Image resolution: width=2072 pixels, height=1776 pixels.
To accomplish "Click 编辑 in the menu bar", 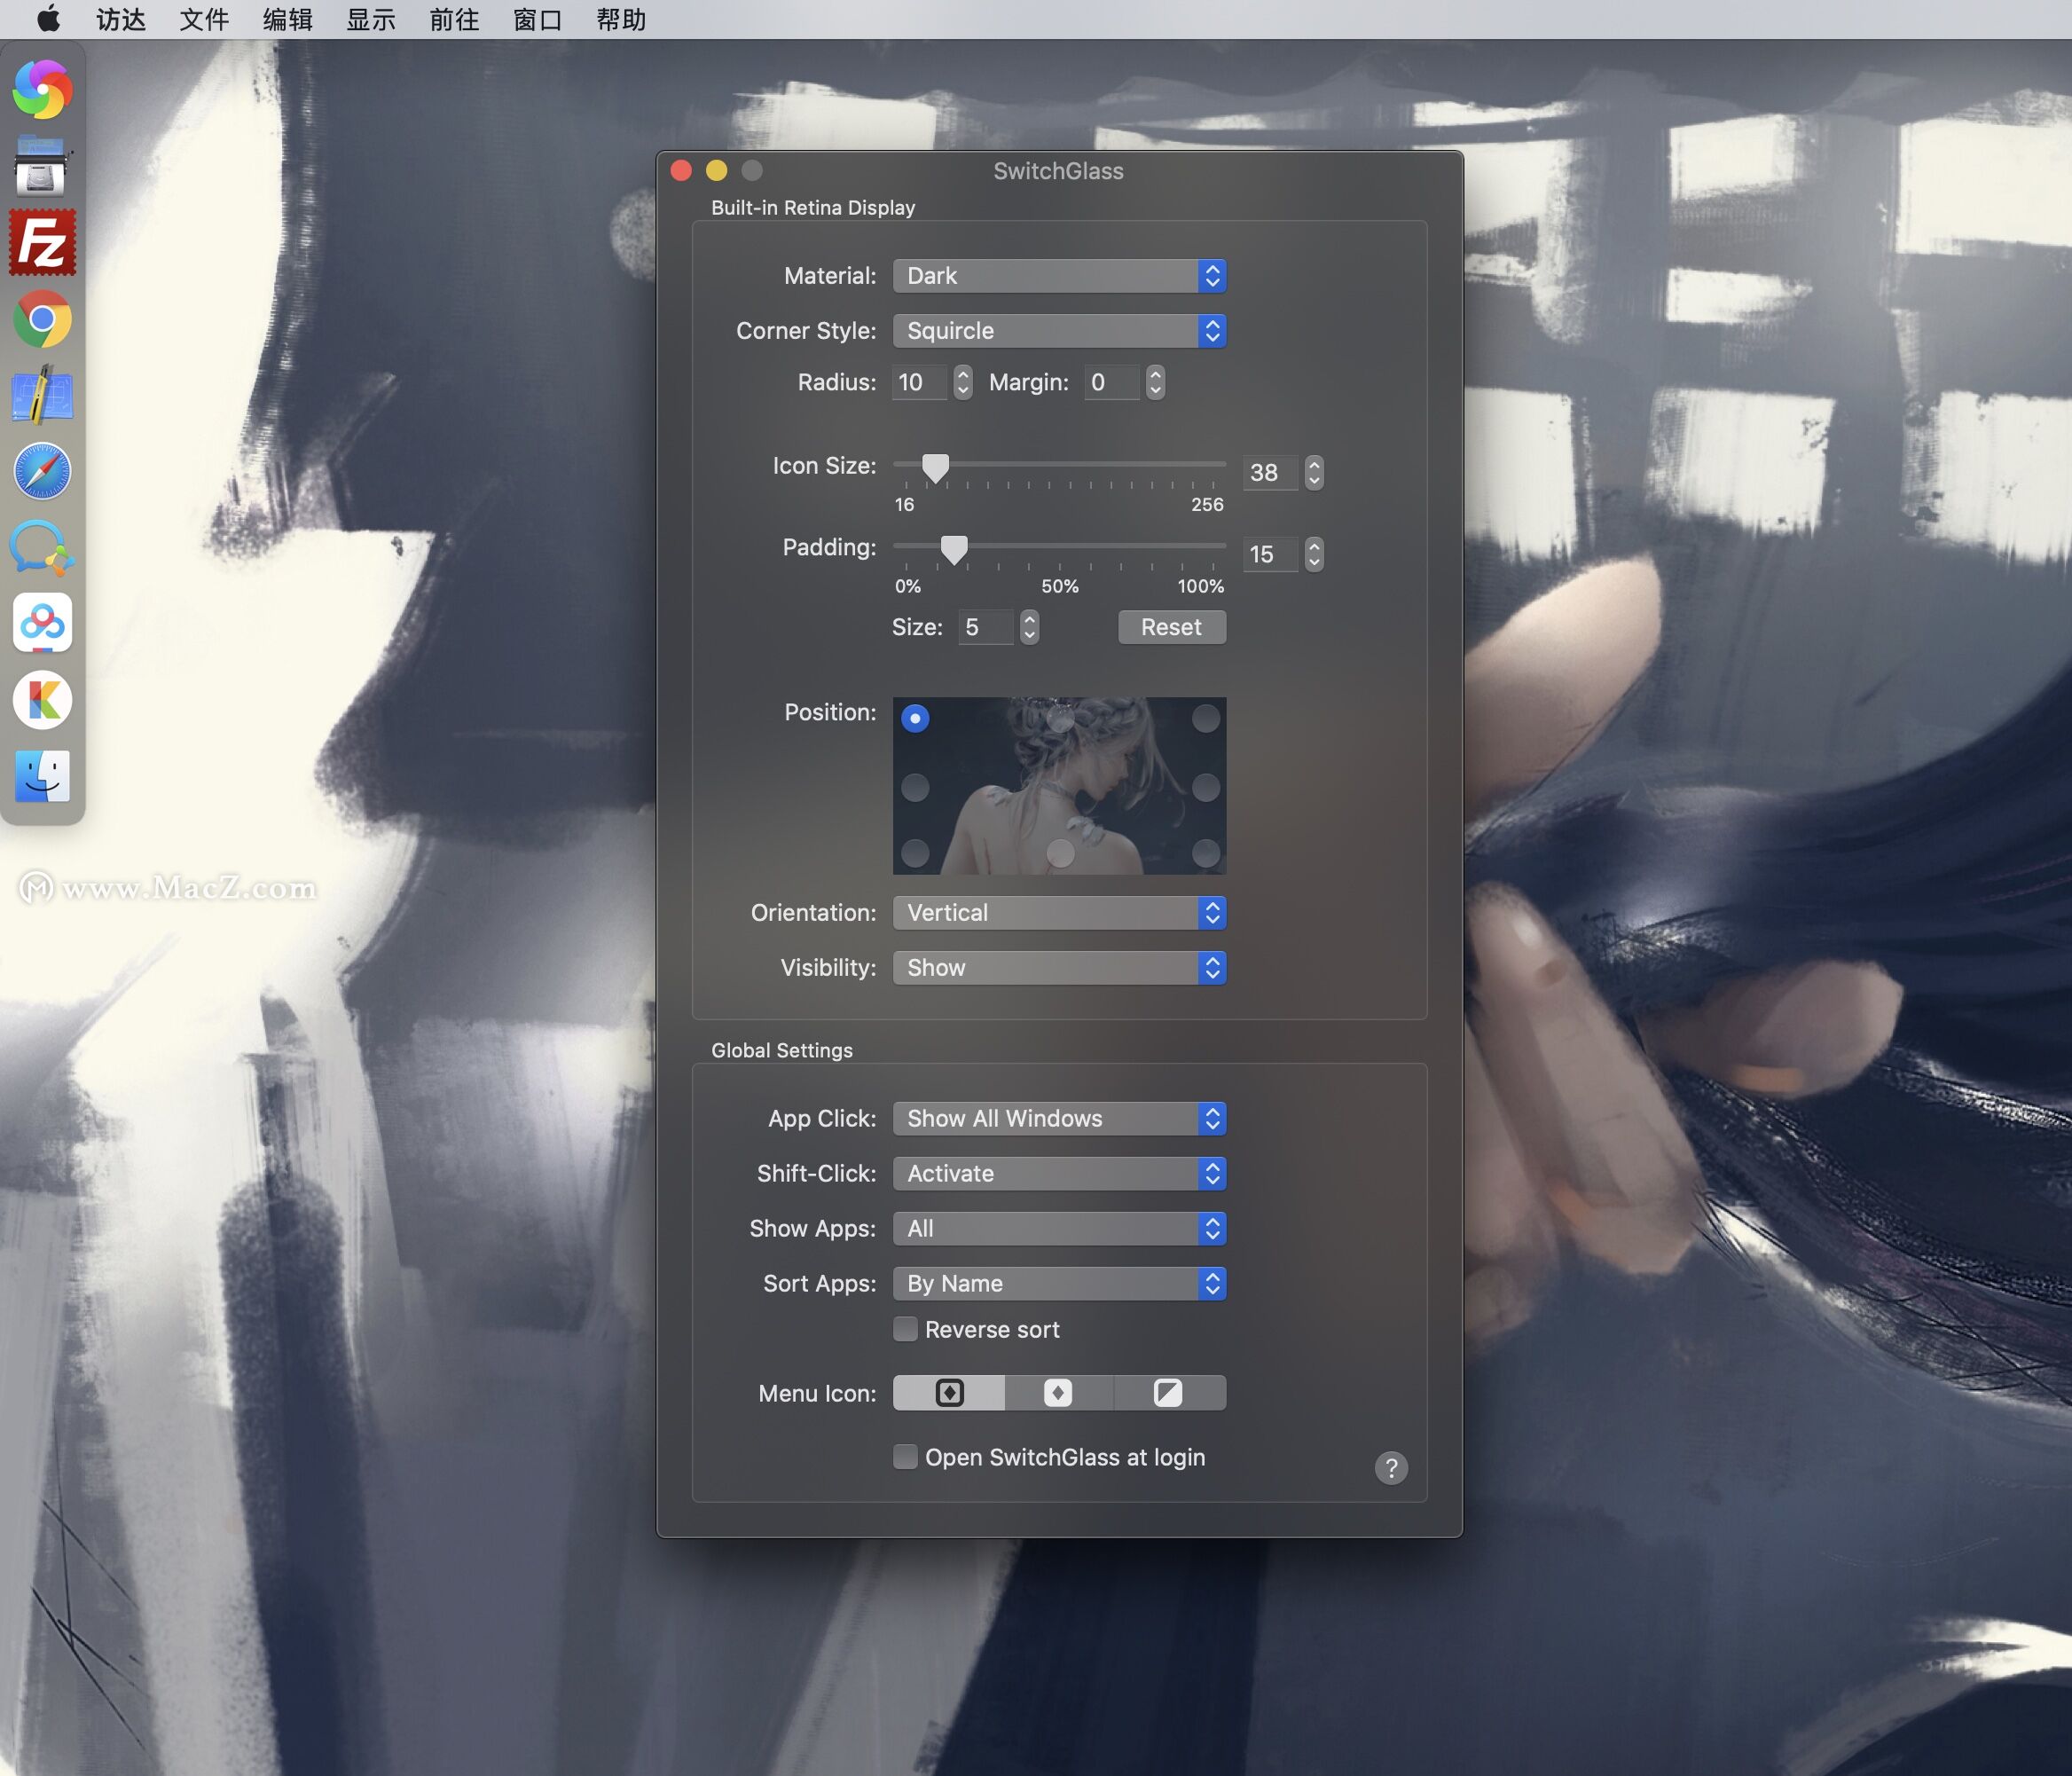I will 287,20.
